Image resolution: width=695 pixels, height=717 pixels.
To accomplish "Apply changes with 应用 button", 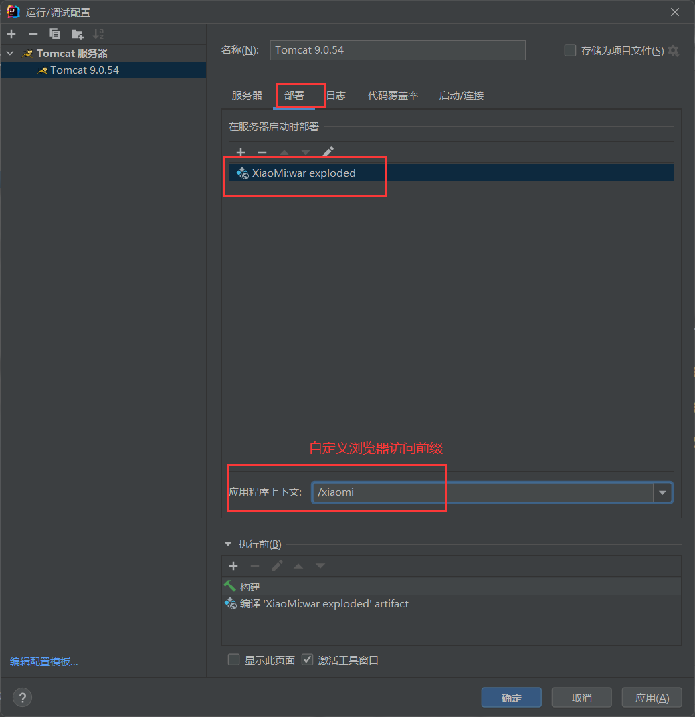I will (x=652, y=698).
